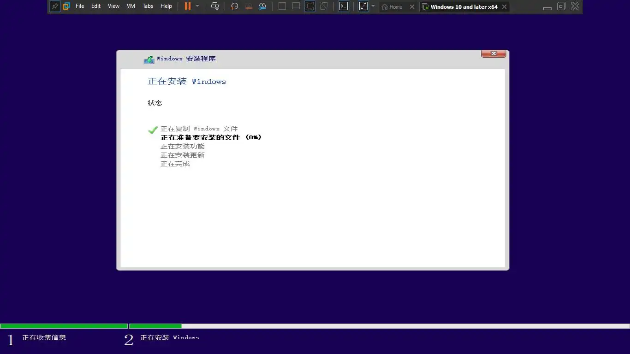Select the Windows 10 and later x64 tab

464,7
